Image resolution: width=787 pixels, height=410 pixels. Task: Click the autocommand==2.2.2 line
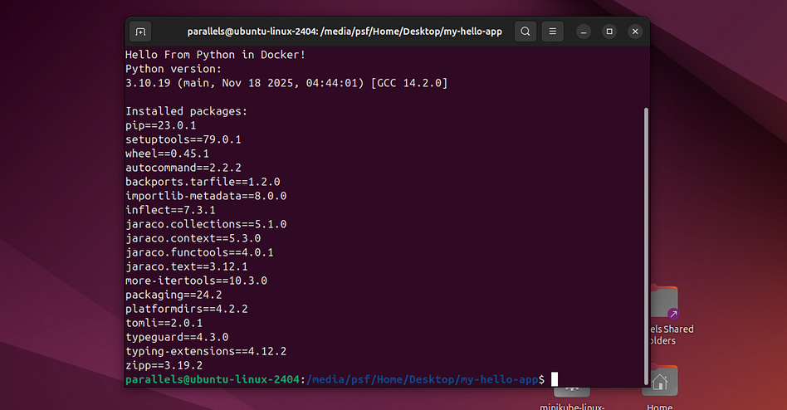183,167
